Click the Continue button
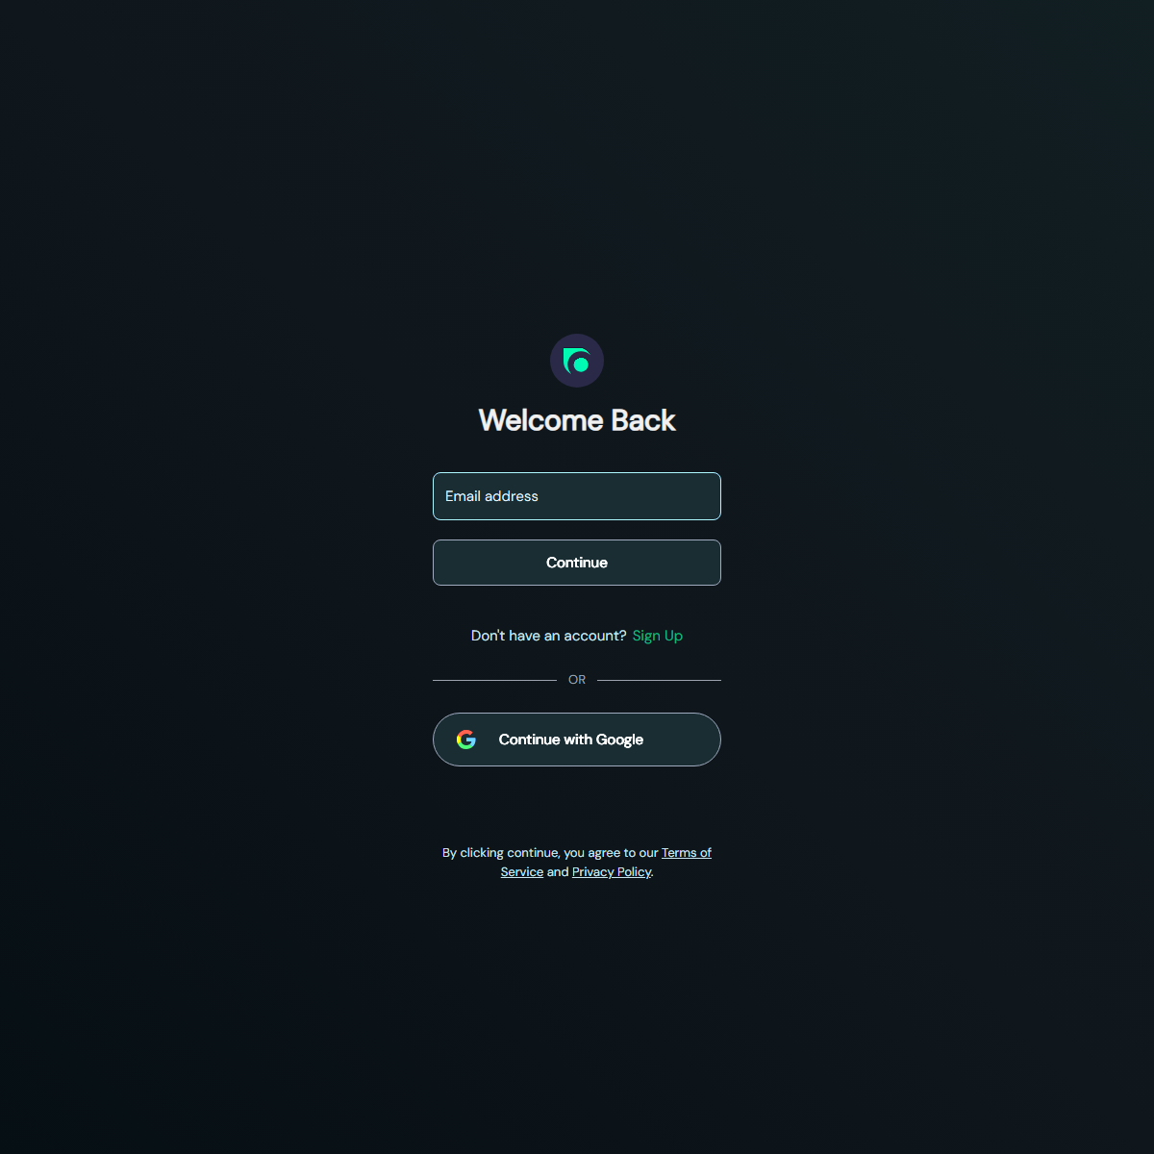 (577, 563)
